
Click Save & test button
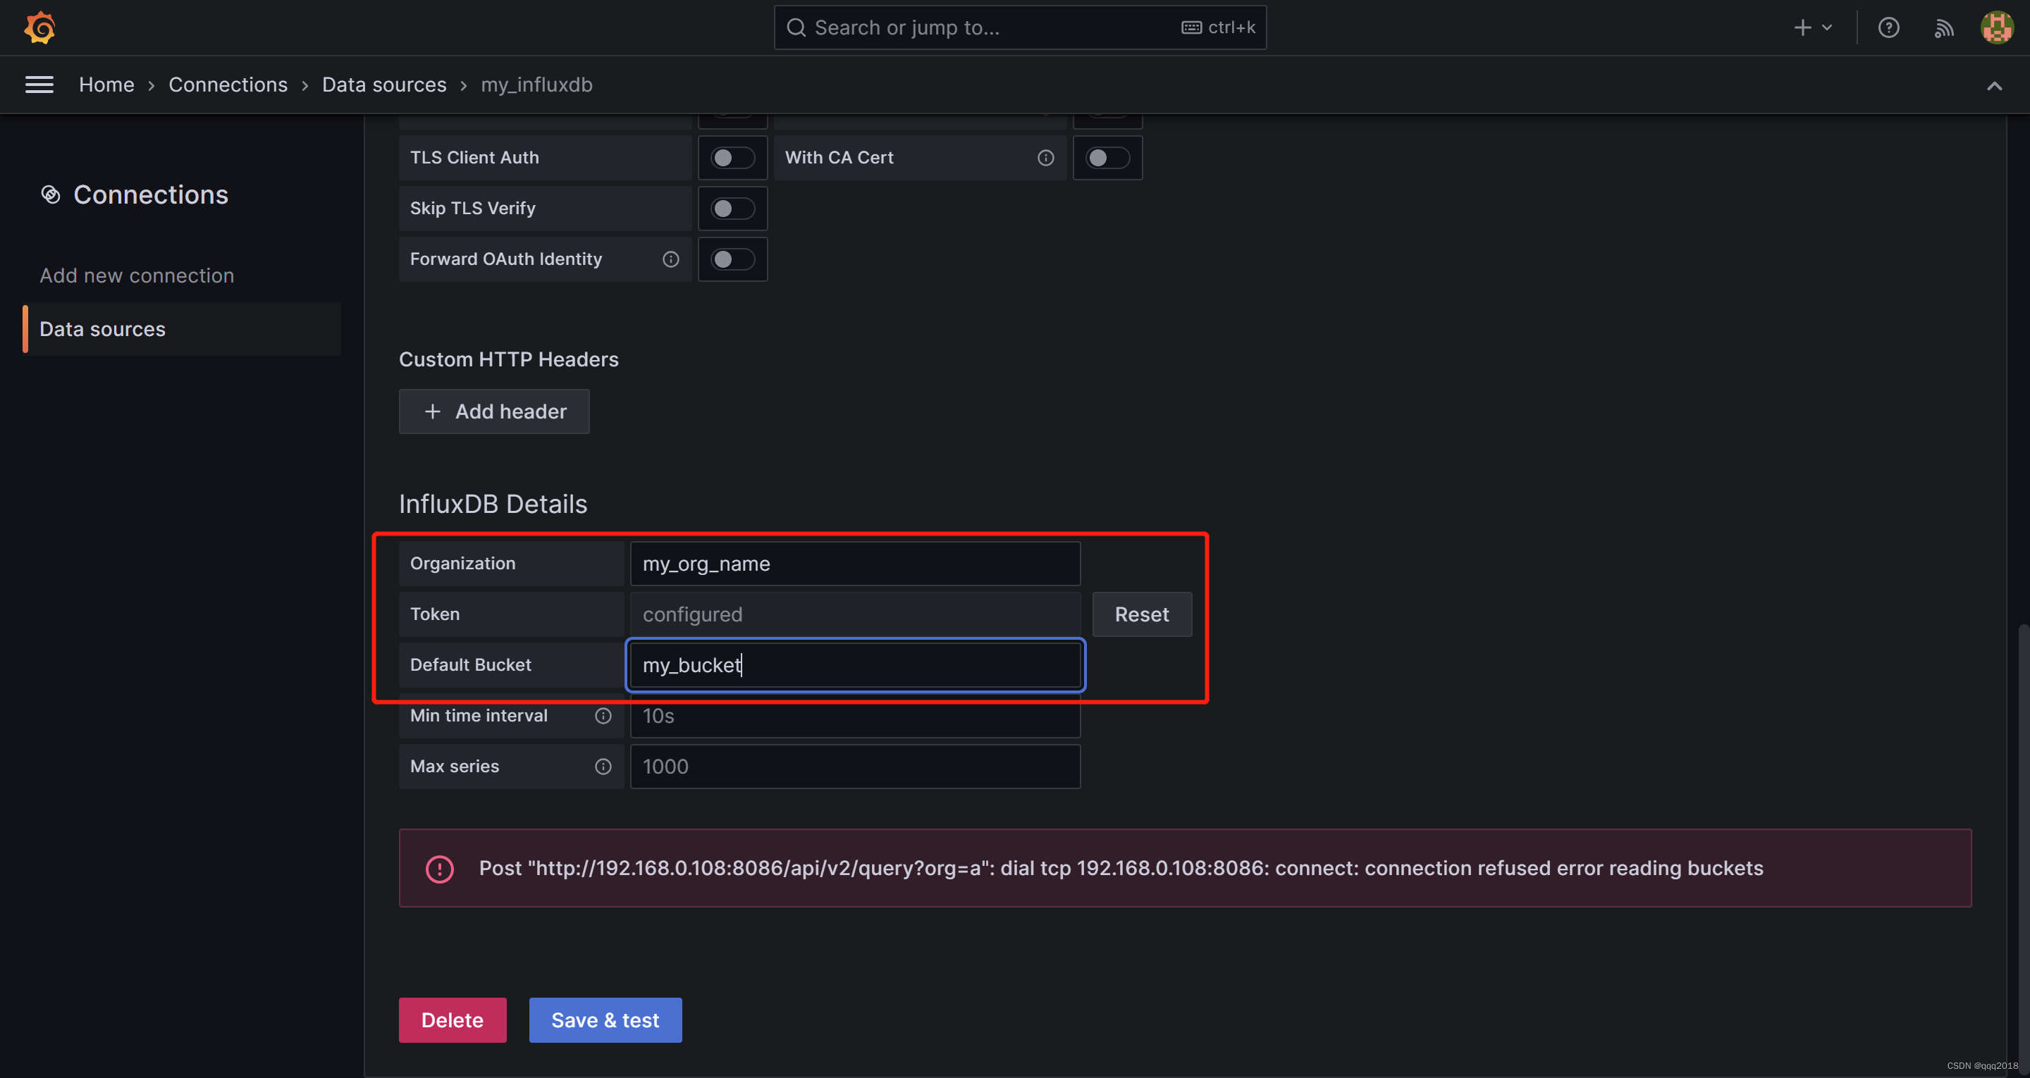click(x=605, y=1020)
